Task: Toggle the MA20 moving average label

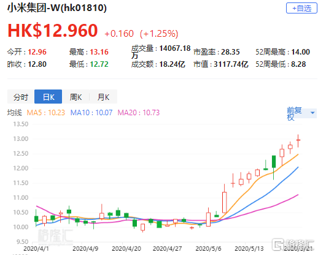Action: pos(139,113)
